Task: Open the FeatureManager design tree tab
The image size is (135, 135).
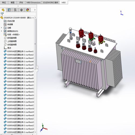Action: (3, 10)
